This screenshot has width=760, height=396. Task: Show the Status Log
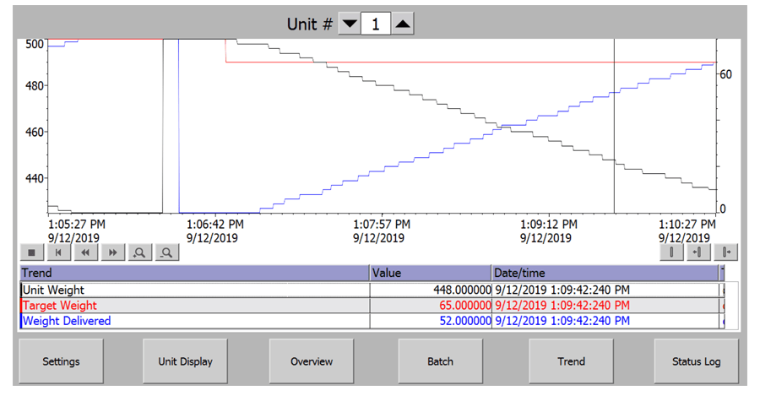pyautogui.click(x=696, y=361)
